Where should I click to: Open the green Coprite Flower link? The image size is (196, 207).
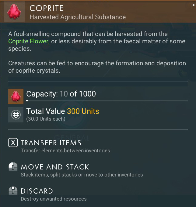point(28,41)
